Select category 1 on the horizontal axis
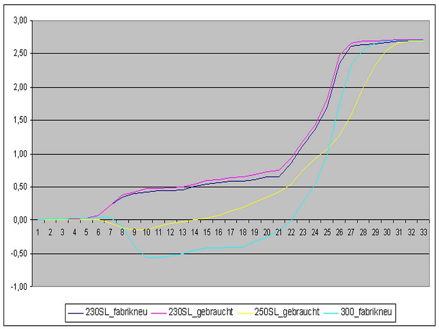Viewport: 439px width, 329px height. click(x=38, y=232)
